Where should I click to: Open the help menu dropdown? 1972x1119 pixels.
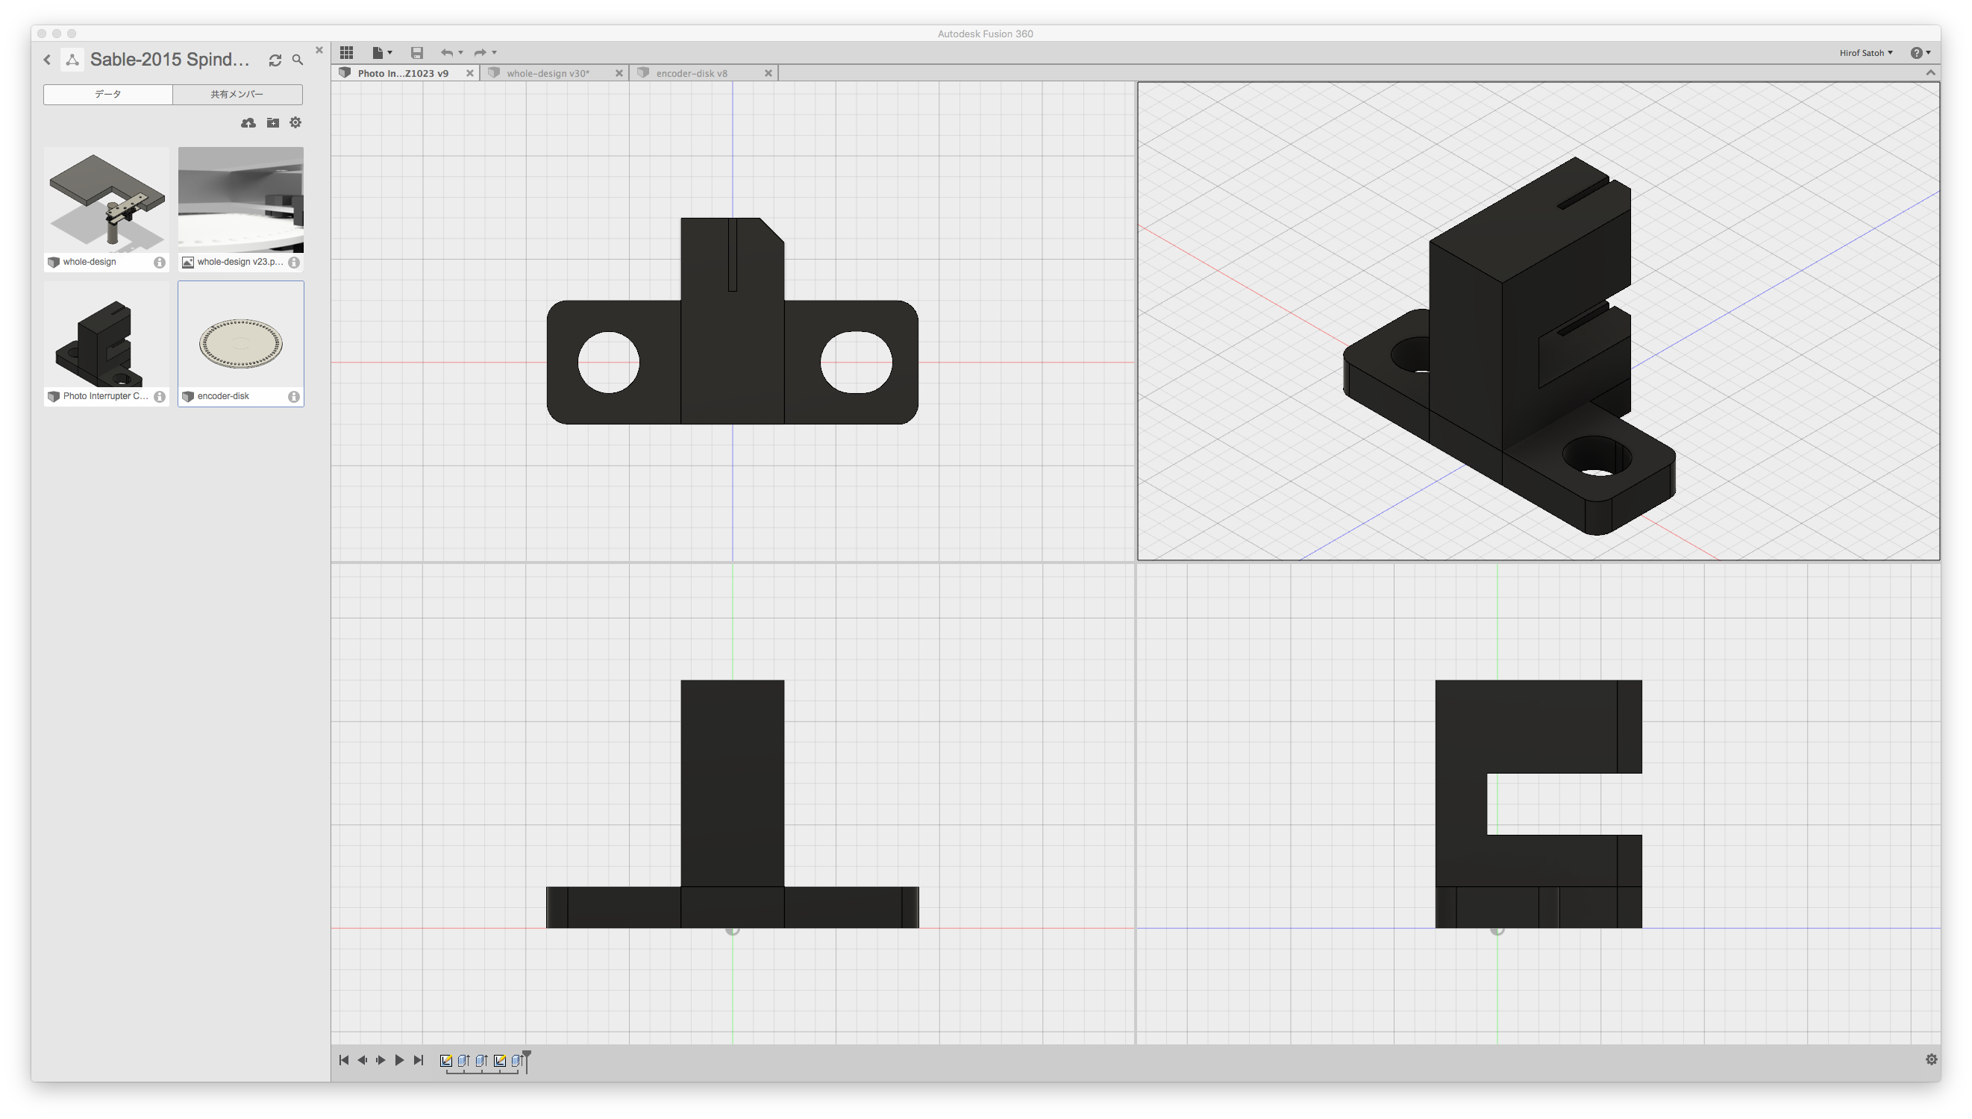point(1920,52)
